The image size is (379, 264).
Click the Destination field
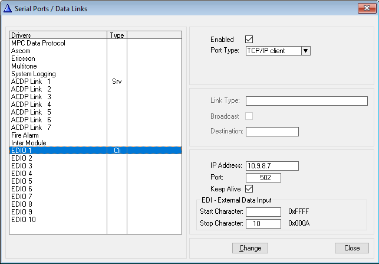[x=272, y=132]
